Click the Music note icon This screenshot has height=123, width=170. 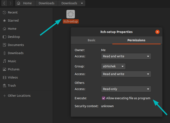click(5, 61)
